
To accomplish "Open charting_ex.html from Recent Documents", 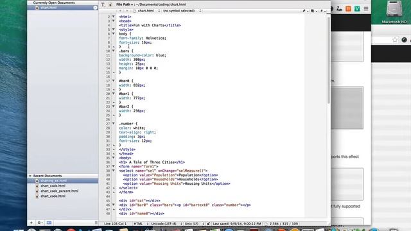I will point(63,181).
